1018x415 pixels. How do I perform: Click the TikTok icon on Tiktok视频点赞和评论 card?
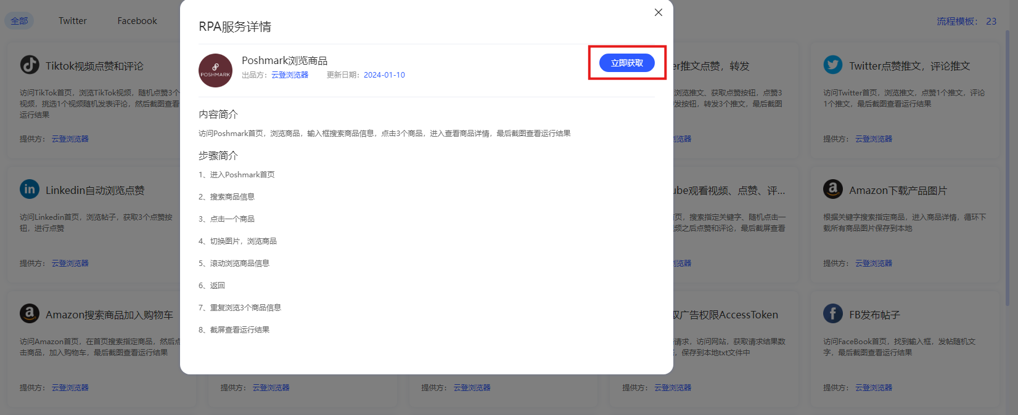click(30, 65)
